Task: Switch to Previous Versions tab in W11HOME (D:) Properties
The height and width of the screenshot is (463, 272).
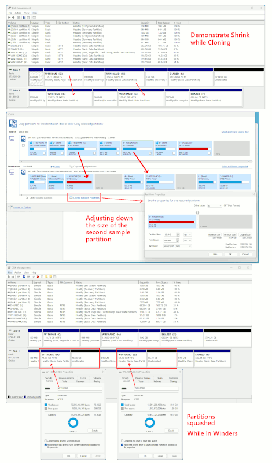Action: [67, 378]
